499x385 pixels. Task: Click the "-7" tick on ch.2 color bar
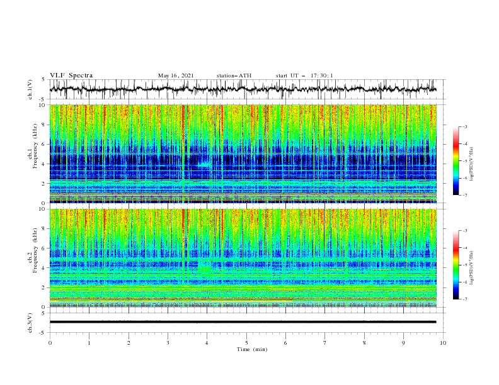coord(464,299)
